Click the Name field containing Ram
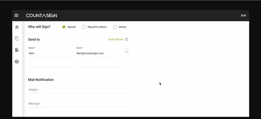The image size is (261, 119). (x=50, y=53)
